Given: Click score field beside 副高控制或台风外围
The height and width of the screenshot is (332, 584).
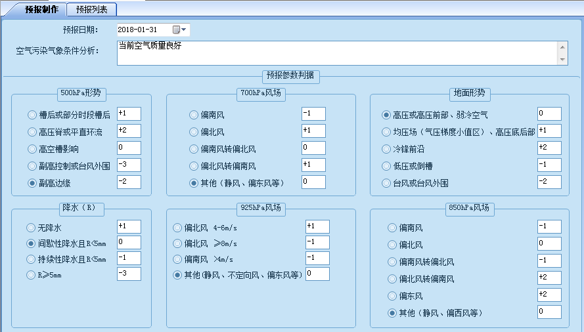Looking at the screenshot, I should (129, 165).
